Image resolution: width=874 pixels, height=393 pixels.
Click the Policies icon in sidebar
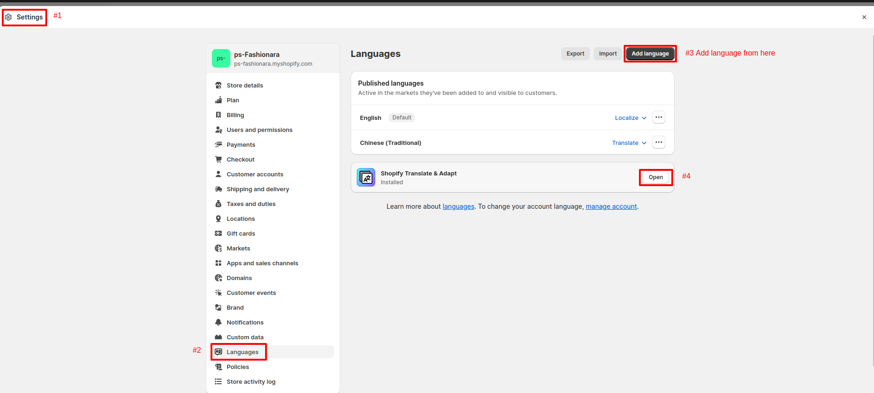218,367
